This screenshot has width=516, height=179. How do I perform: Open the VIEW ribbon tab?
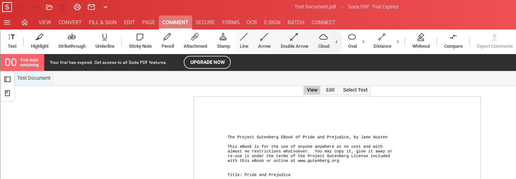[45, 22]
